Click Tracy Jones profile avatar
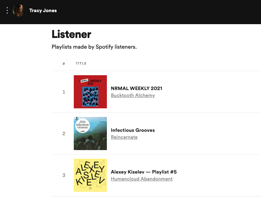This screenshot has width=261, height=197. coord(18,10)
